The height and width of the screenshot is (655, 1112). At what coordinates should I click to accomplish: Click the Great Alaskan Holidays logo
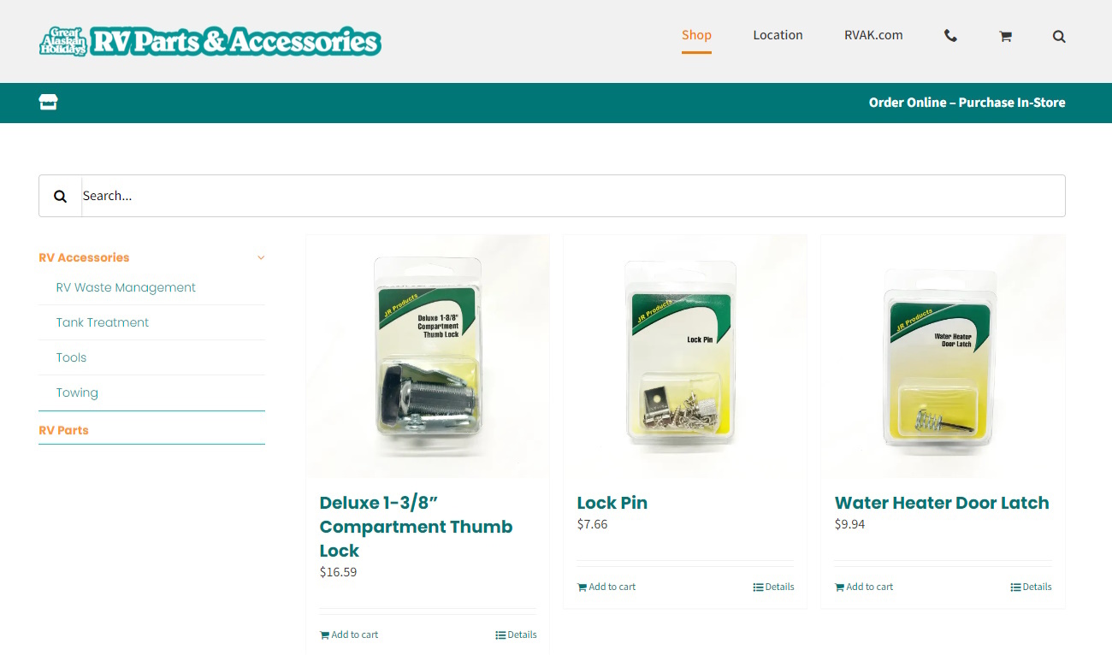(210, 41)
